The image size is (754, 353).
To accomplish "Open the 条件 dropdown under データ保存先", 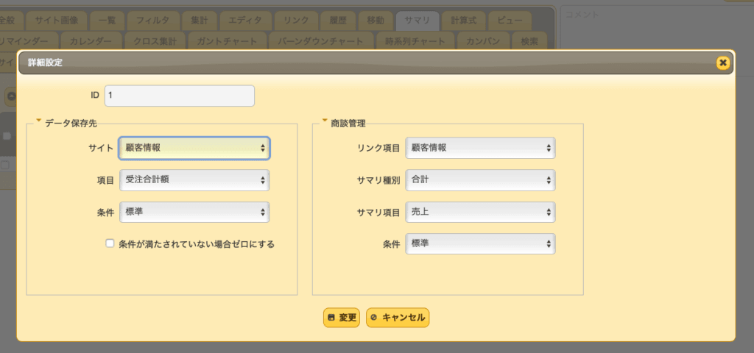I will (194, 212).
